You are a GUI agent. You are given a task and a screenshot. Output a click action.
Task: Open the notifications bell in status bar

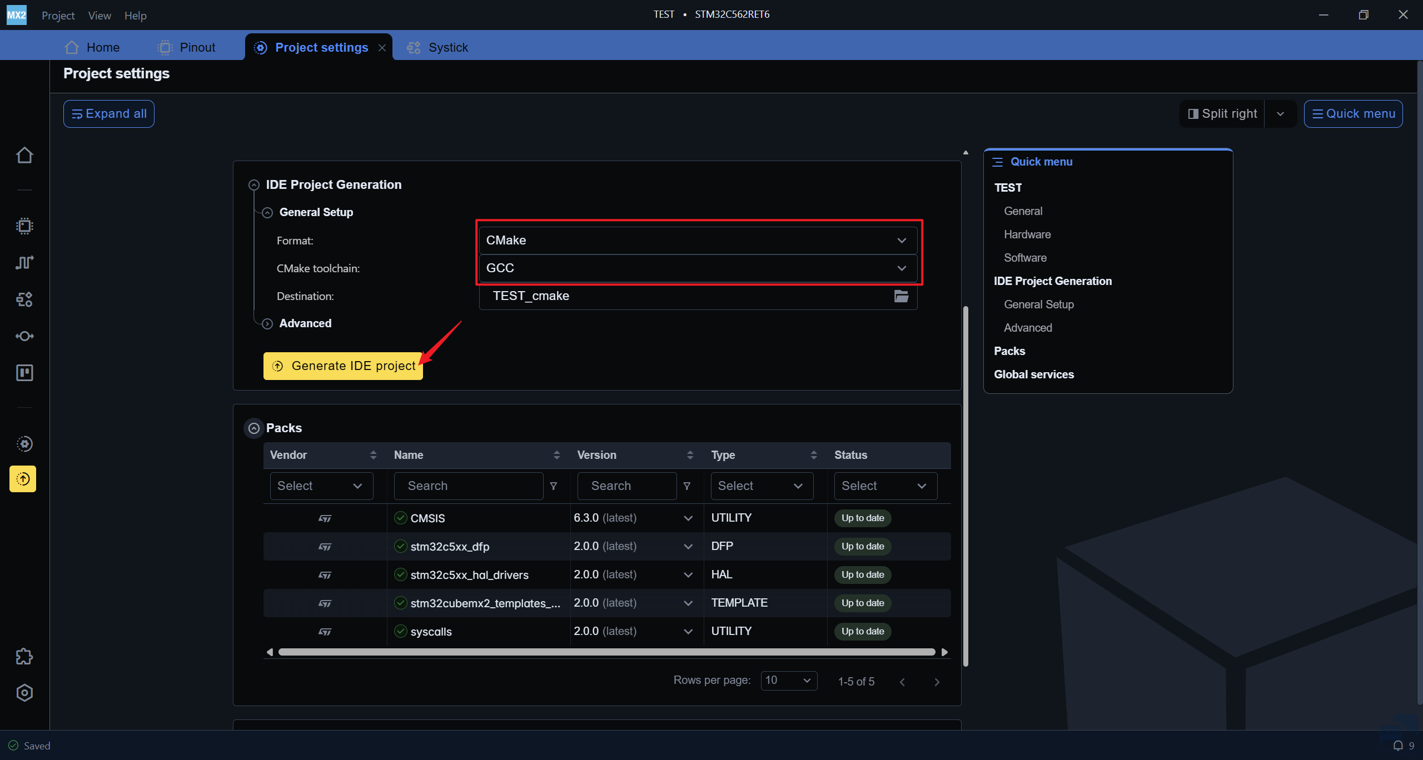(1398, 746)
